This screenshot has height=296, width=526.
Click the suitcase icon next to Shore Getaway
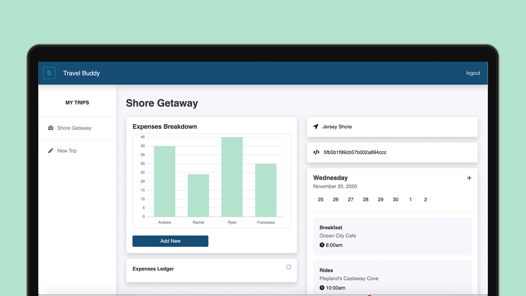click(51, 127)
